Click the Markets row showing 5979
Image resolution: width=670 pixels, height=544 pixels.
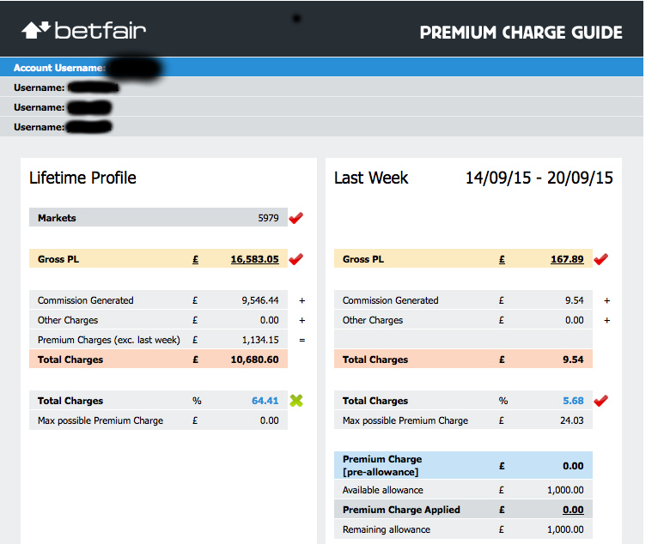click(158, 218)
